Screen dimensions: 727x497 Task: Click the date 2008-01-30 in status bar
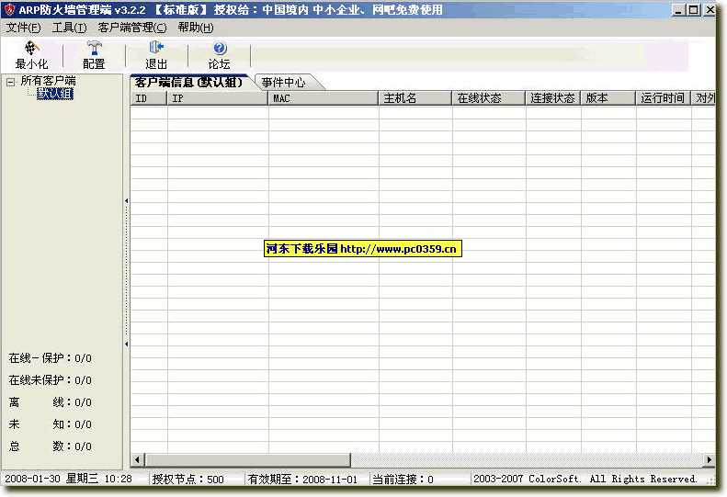pyautogui.click(x=32, y=479)
